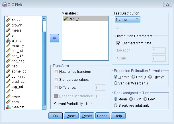The image size is (174, 124).
Task: Click the scale ruler icon beside api99
Action: point(8,20)
